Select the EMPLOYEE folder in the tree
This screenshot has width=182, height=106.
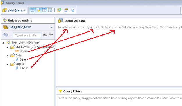[35, 47]
